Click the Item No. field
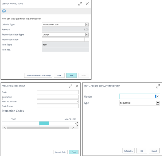Viewport: 162px width, 156px height. [65, 50]
